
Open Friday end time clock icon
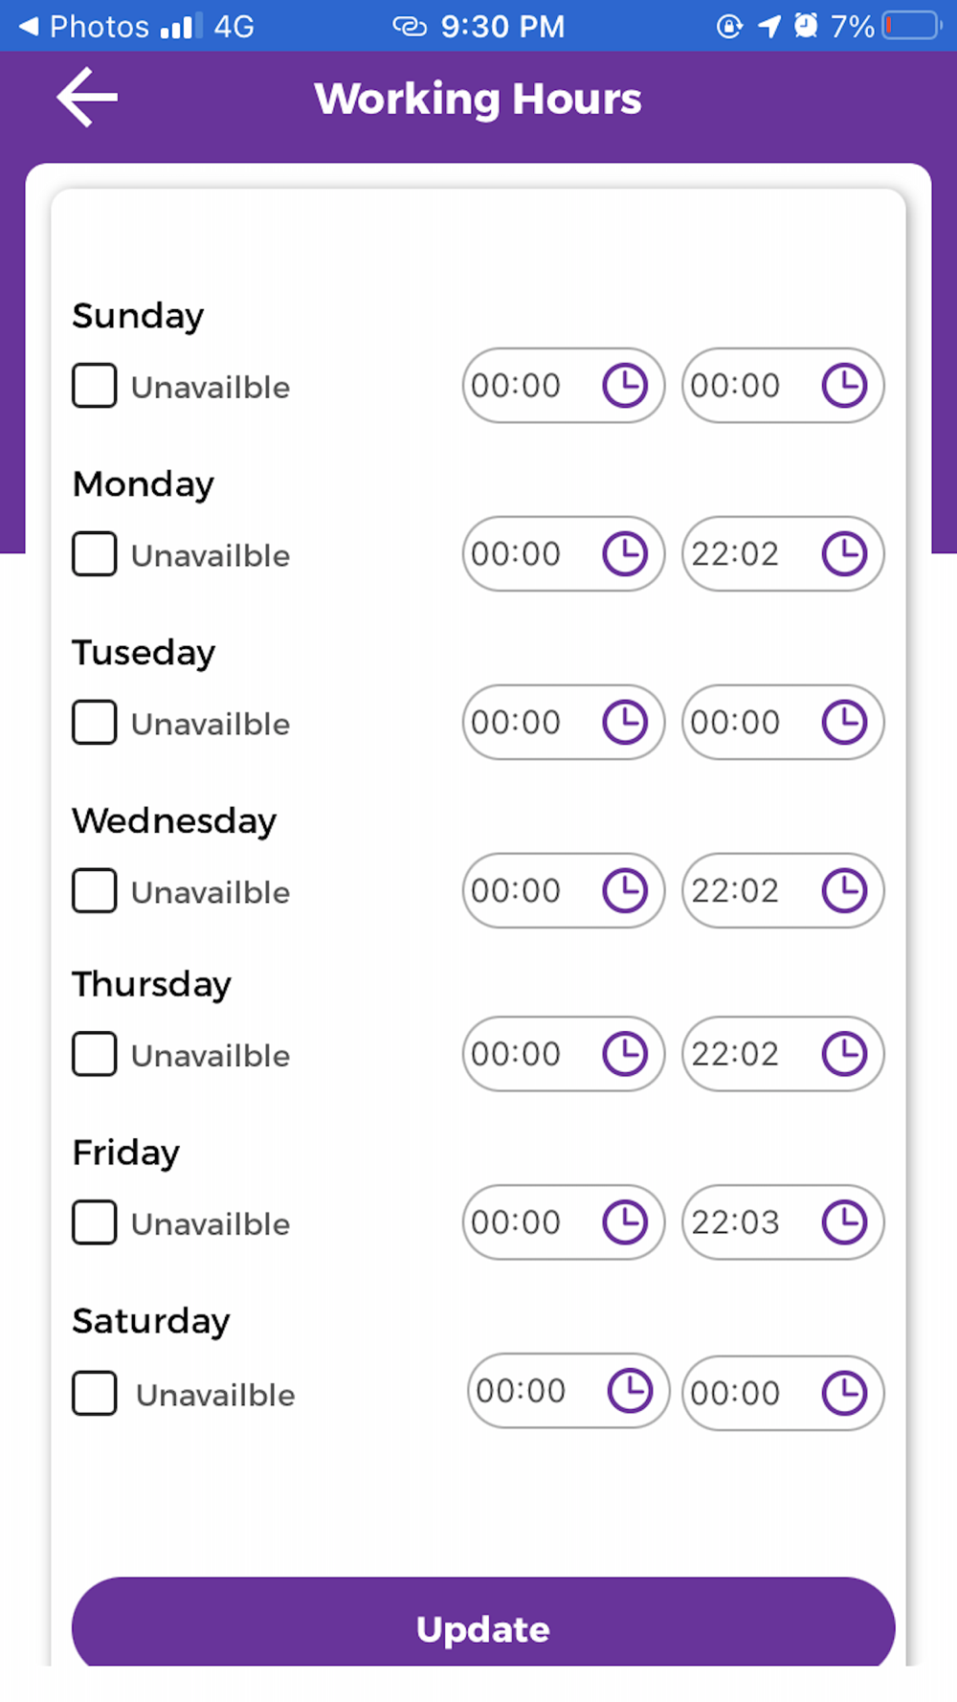pyautogui.click(x=844, y=1222)
